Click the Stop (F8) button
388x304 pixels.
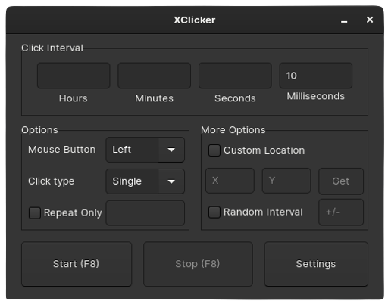coord(198,264)
